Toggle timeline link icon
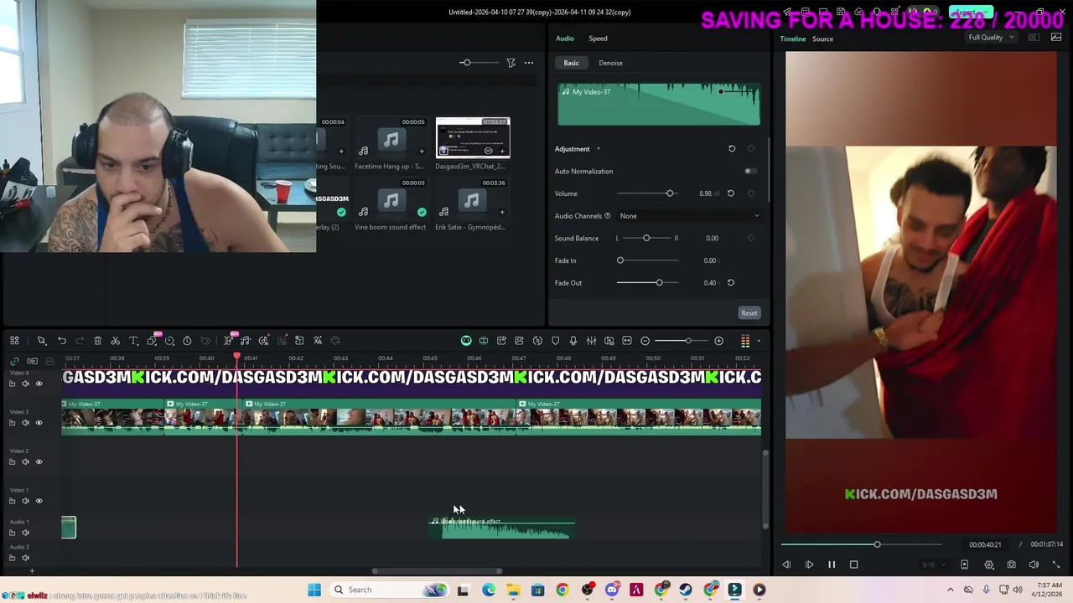 (14, 361)
